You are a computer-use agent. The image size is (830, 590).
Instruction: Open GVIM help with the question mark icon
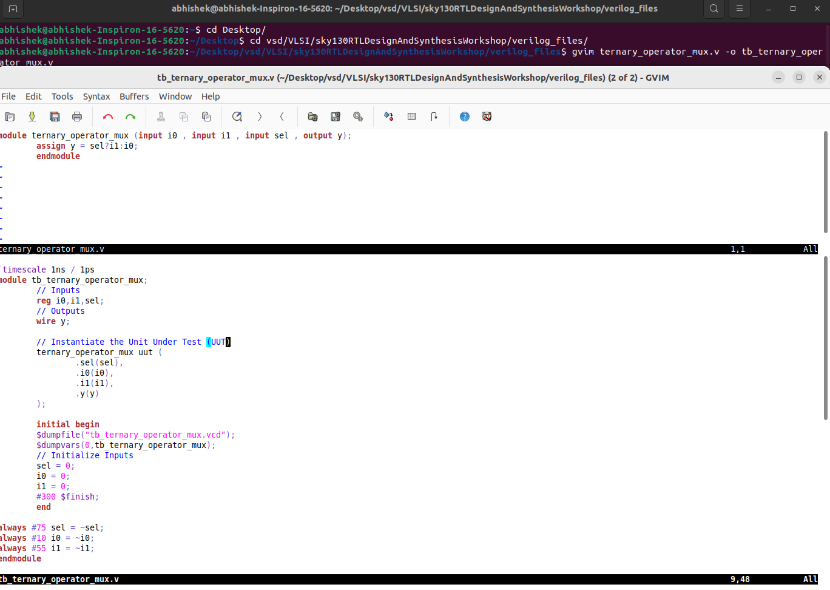(x=464, y=116)
